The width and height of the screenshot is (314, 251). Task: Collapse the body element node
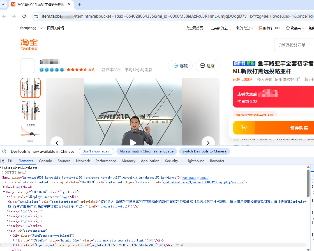(x=4, y=192)
